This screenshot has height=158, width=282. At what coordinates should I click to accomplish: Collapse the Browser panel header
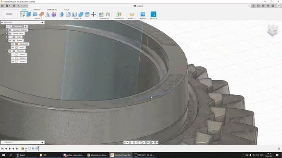tap(2, 22)
